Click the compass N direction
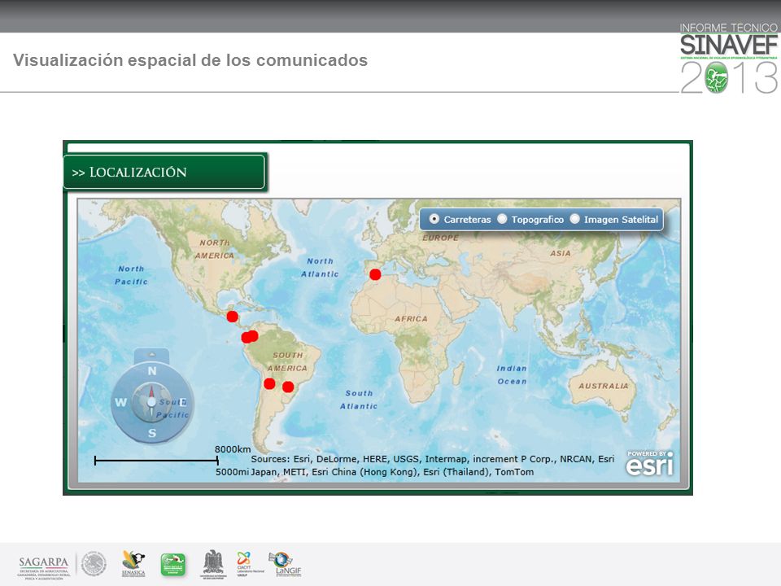 152,371
